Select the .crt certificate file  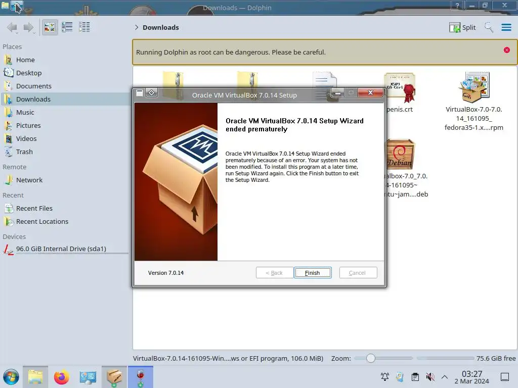tap(400, 92)
